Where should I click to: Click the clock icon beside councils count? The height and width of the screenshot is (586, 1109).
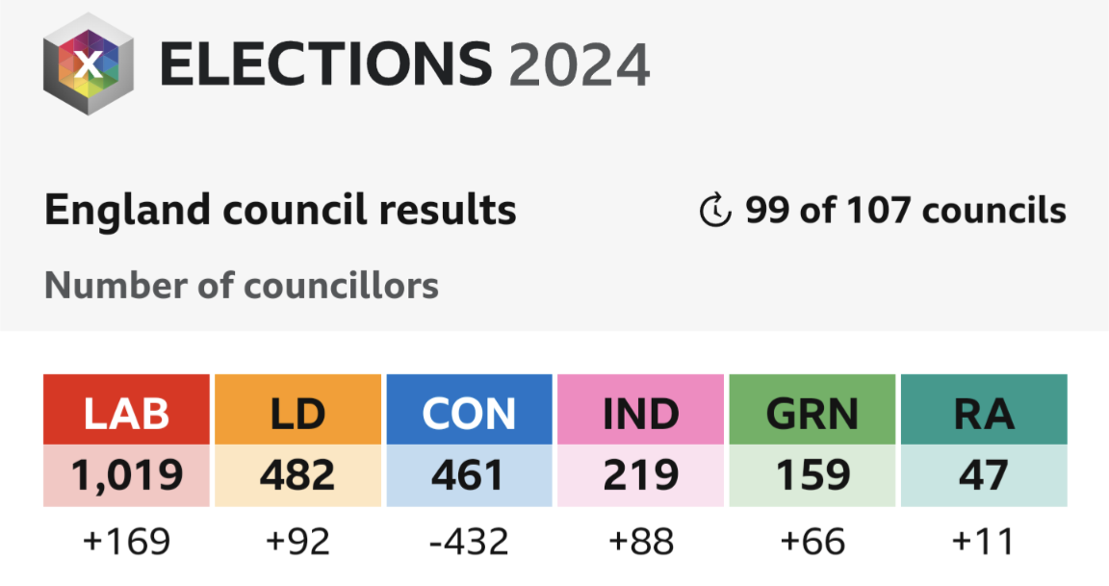[x=715, y=210]
